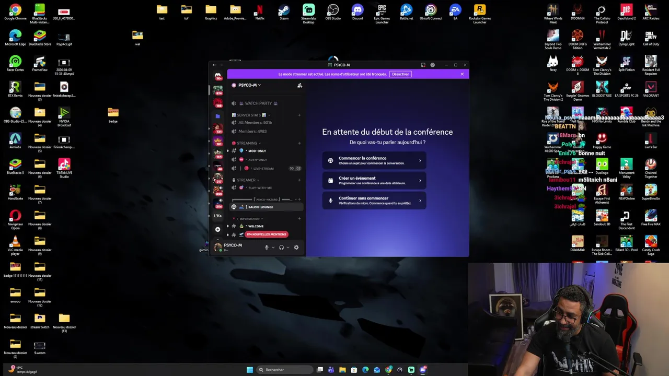Jump to 874 nouvelles mentions pill
The image size is (669, 376).
(267, 234)
